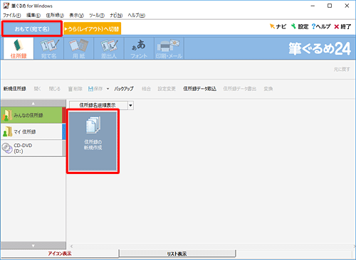Click the バックアップ button
The width and height of the screenshot is (356, 260).
(124, 89)
